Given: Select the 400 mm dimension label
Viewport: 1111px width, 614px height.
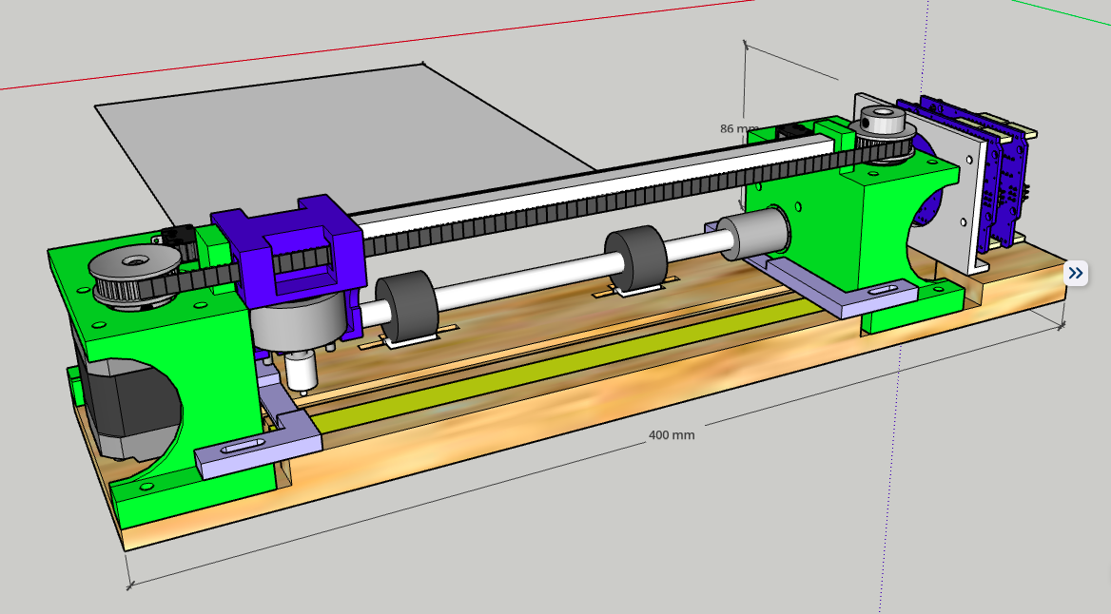Looking at the screenshot, I should coord(670,436).
